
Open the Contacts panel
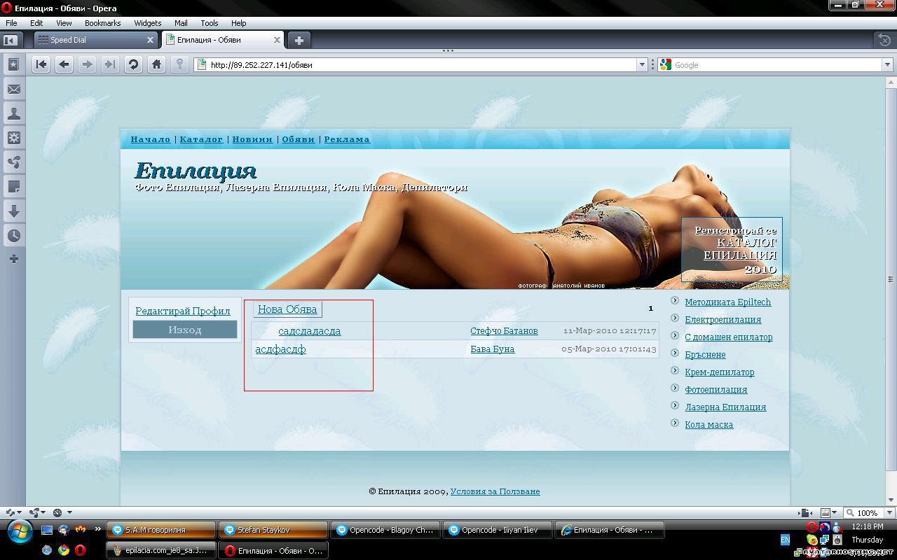[x=14, y=113]
